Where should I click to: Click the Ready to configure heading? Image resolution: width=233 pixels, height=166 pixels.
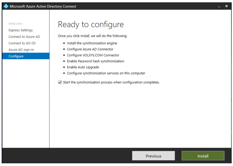point(91,24)
